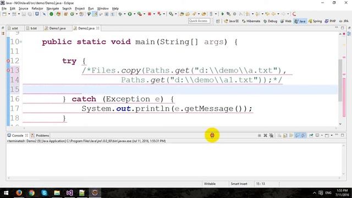
Task: Open the Display Selected Console dropdown
Action: tap(322, 135)
